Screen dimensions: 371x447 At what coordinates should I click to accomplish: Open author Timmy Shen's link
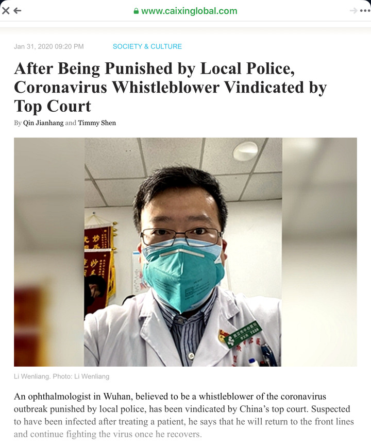[97, 123]
